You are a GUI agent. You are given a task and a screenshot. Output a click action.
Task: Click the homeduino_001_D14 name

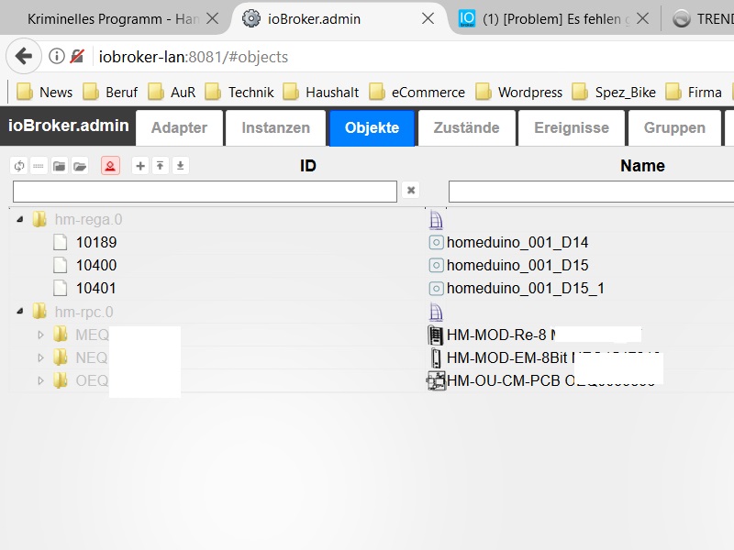517,242
